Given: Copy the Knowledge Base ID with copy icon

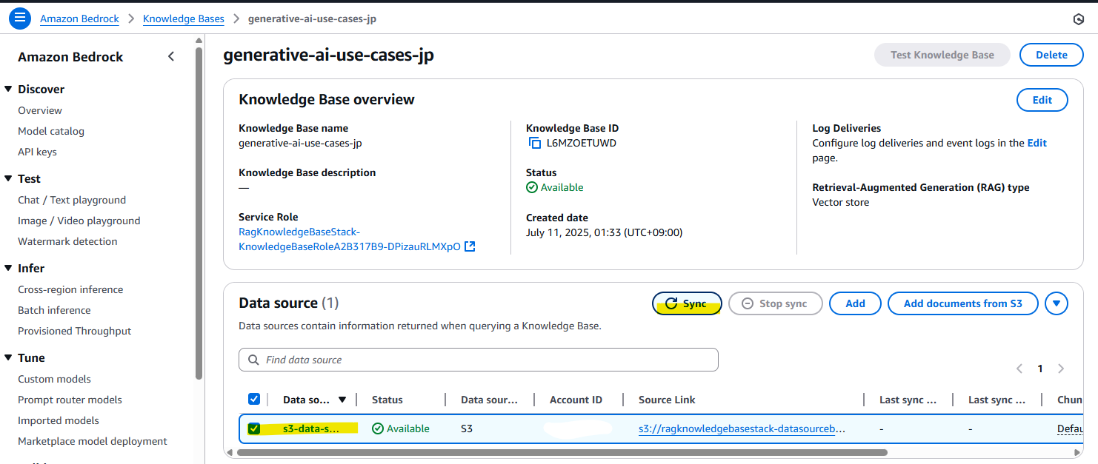Looking at the screenshot, I should point(534,143).
